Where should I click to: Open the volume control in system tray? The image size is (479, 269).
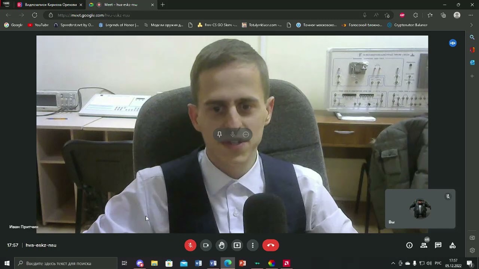pos(429,263)
